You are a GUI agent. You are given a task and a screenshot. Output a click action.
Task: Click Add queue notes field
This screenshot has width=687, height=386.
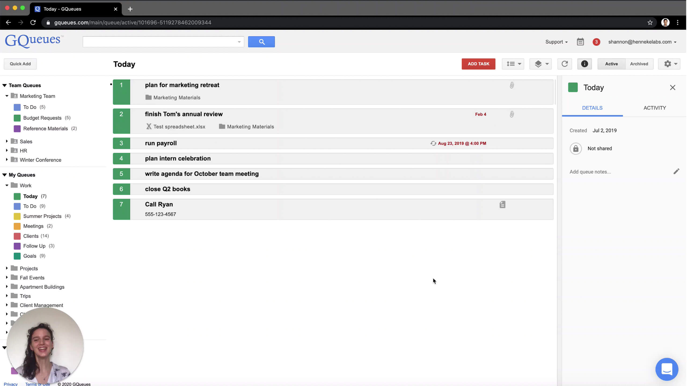(590, 172)
